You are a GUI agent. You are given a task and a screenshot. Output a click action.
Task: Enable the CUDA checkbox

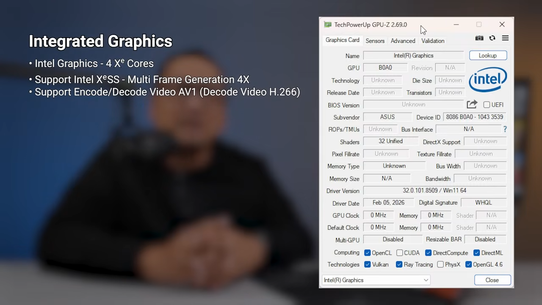pyautogui.click(x=400, y=253)
